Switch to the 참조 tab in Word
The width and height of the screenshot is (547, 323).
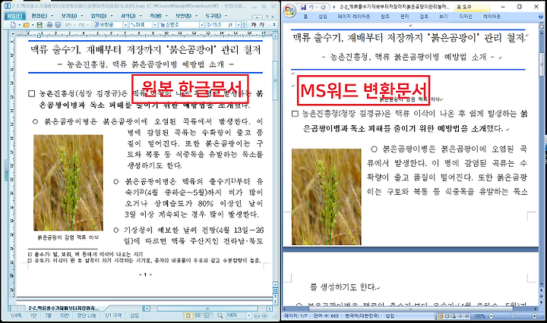coord(385,17)
